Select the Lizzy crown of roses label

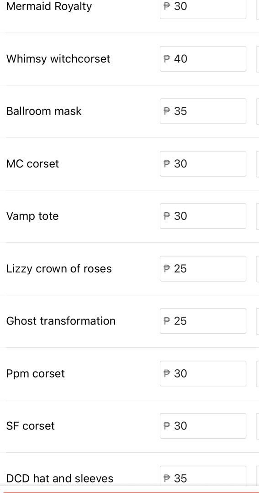[59, 269]
